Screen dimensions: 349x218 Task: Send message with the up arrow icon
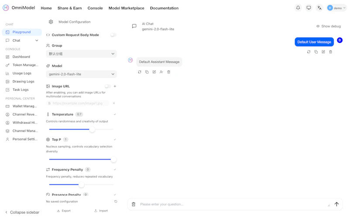(x=336, y=204)
